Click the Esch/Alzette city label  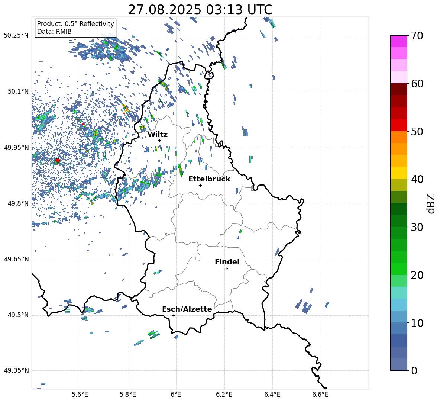point(187,309)
